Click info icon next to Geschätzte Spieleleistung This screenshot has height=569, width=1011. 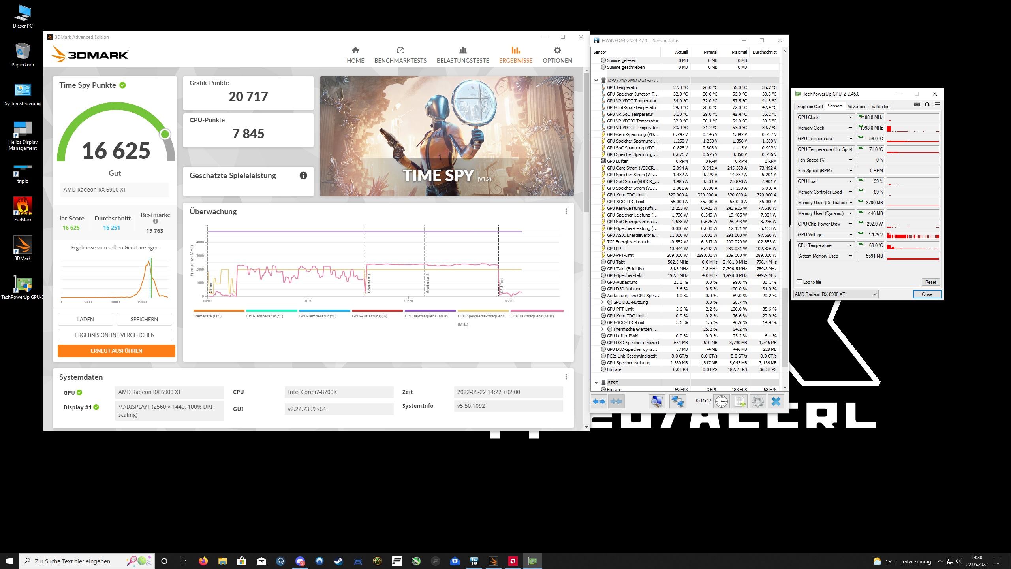pos(303,175)
